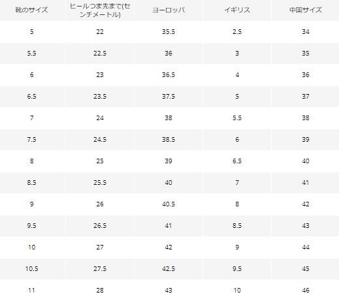Click the 靴のサイズ column header
The height and width of the screenshot is (303, 339).
tap(32, 10)
